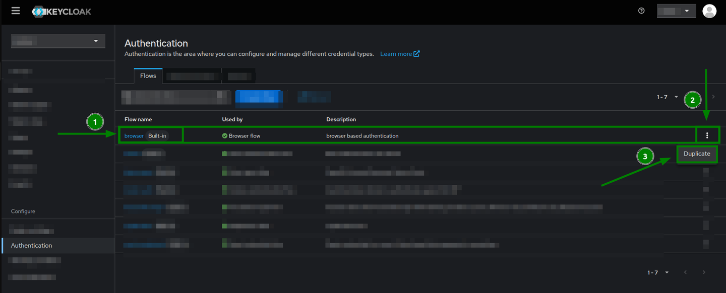This screenshot has width=726, height=293.
Task: Click the Built-in badge next to browser
Action: 157,135
